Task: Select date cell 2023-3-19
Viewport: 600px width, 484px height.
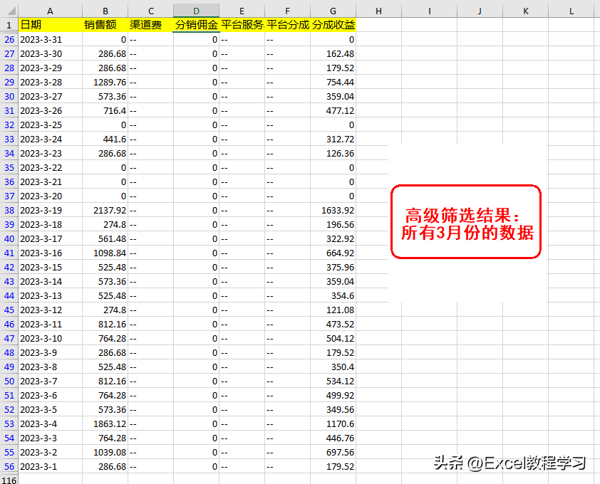Action: 50,210
